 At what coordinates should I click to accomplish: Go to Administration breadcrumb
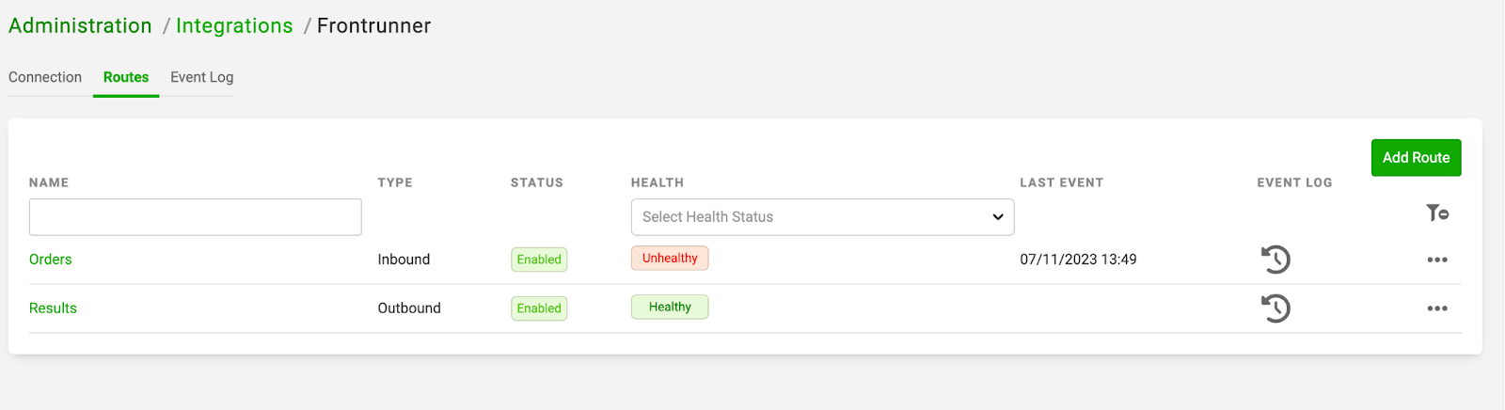(80, 26)
